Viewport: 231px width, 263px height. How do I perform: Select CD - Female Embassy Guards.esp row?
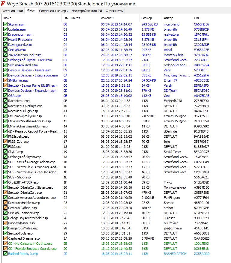click(115, 249)
